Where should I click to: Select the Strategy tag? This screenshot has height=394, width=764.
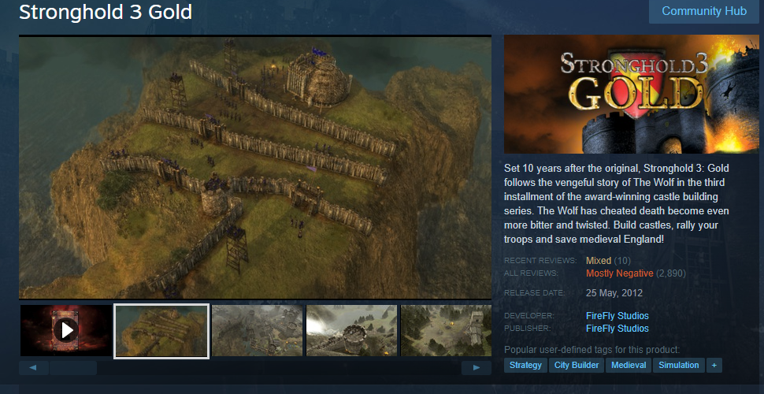click(525, 365)
